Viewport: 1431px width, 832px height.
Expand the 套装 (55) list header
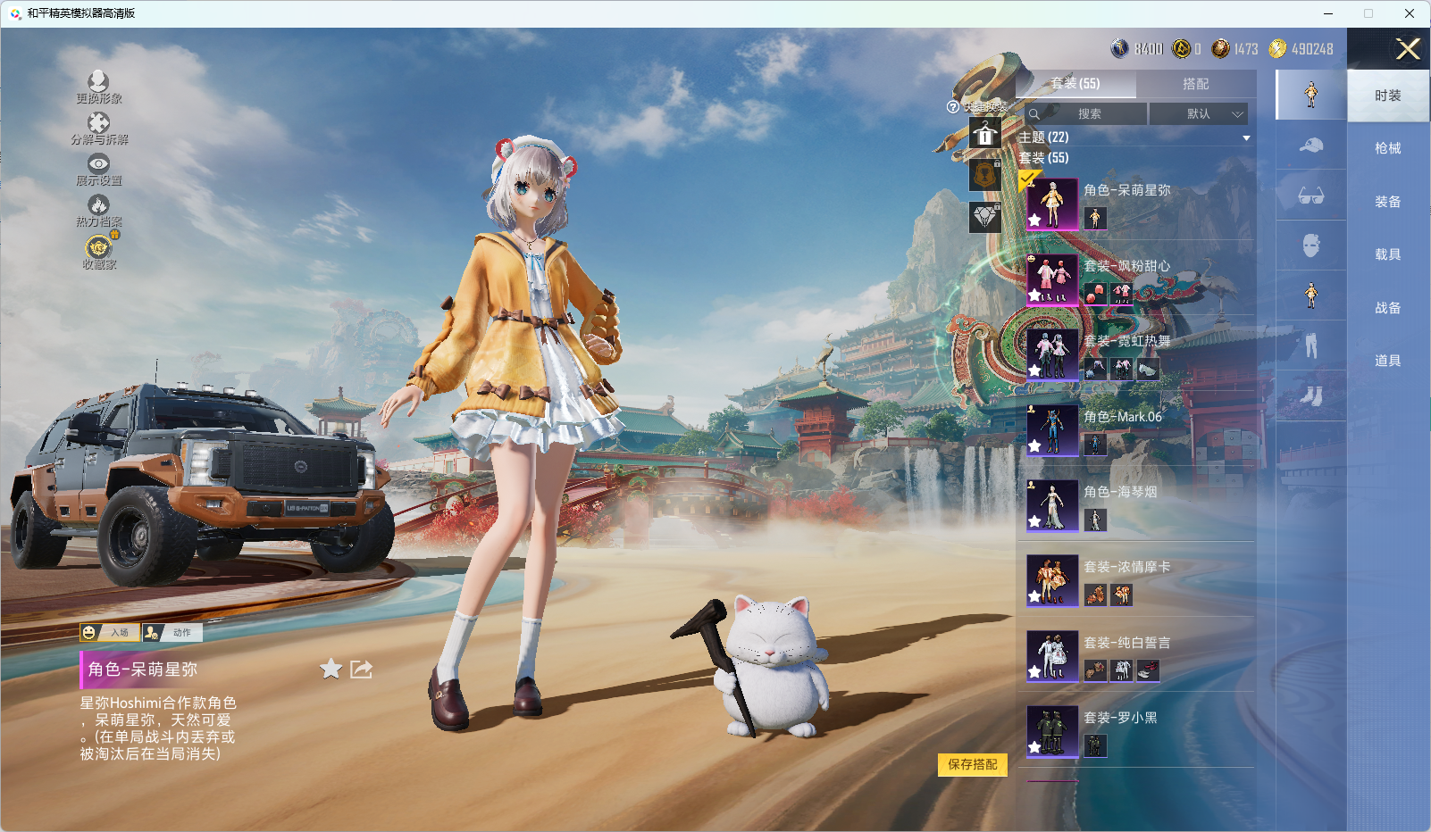tap(1043, 158)
